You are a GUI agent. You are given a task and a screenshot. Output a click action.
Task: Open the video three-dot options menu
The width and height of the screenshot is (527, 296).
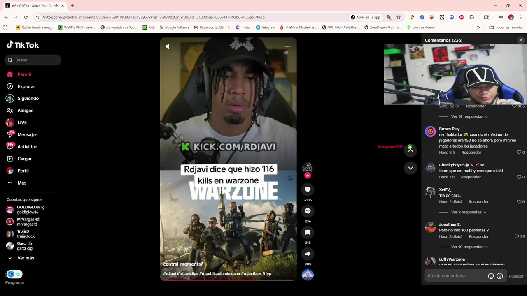[x=288, y=46]
